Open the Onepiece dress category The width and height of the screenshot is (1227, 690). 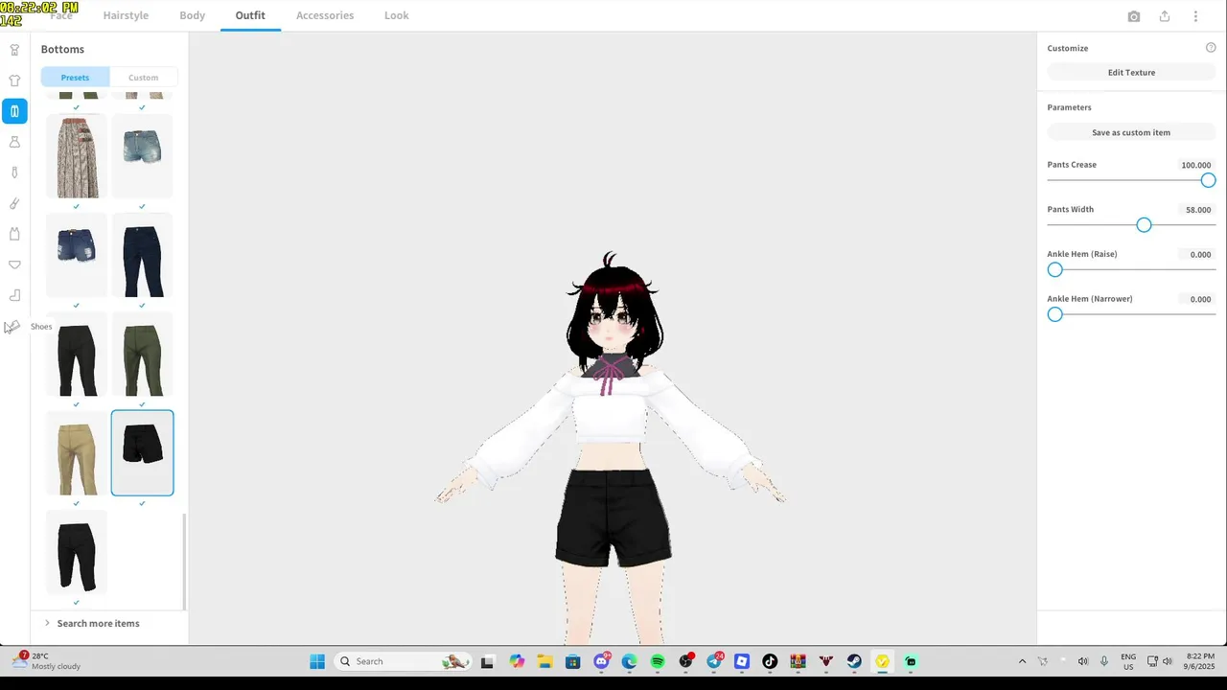tap(14, 142)
